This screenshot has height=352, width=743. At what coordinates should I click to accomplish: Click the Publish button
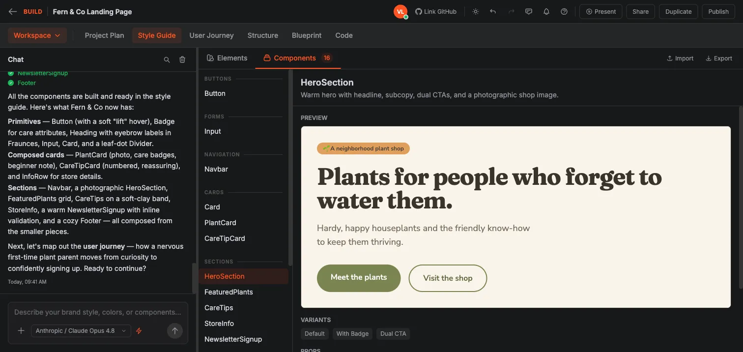(718, 12)
